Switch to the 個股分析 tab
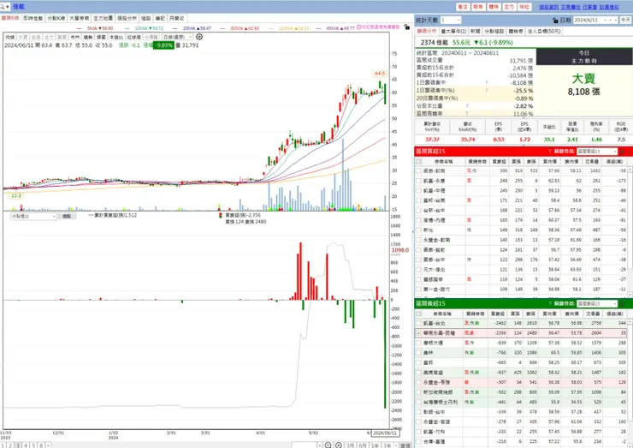Image resolution: width=633 pixels, height=448 pixels. (127, 18)
